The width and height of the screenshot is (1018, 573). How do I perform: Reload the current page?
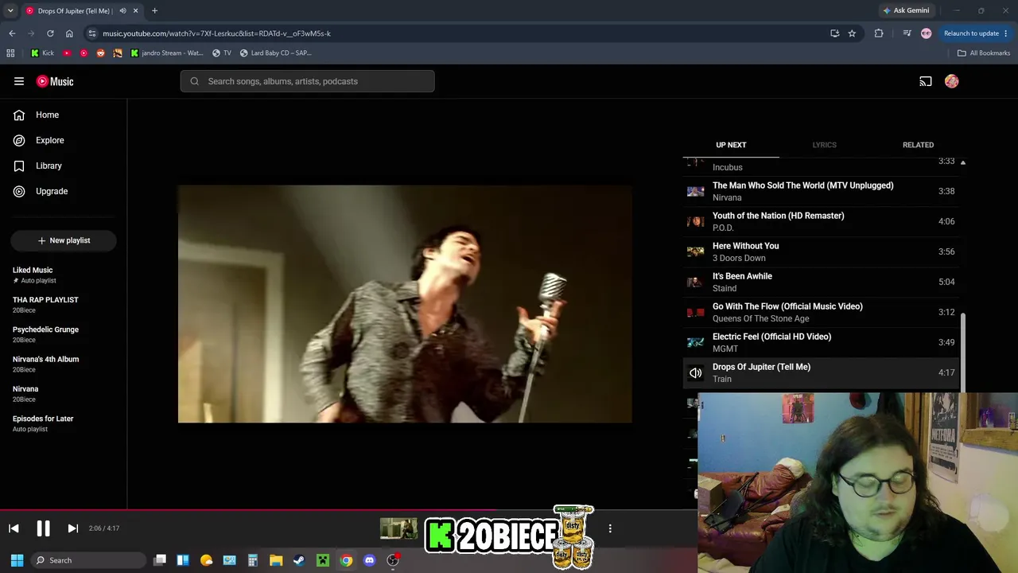click(50, 33)
